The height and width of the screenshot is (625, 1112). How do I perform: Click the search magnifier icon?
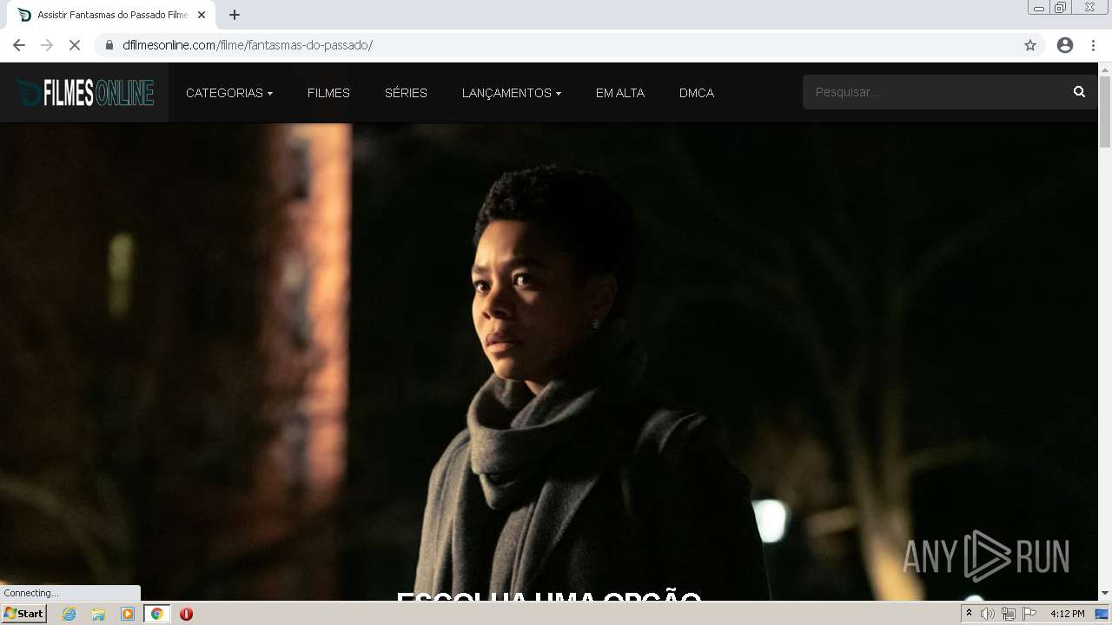point(1079,92)
